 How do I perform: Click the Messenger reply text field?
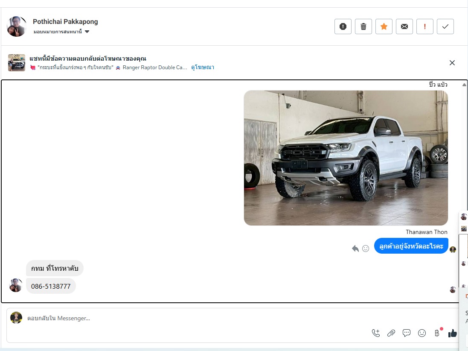point(192,318)
